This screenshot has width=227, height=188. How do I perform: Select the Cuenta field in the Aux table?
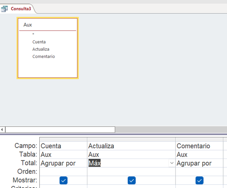click(x=39, y=42)
